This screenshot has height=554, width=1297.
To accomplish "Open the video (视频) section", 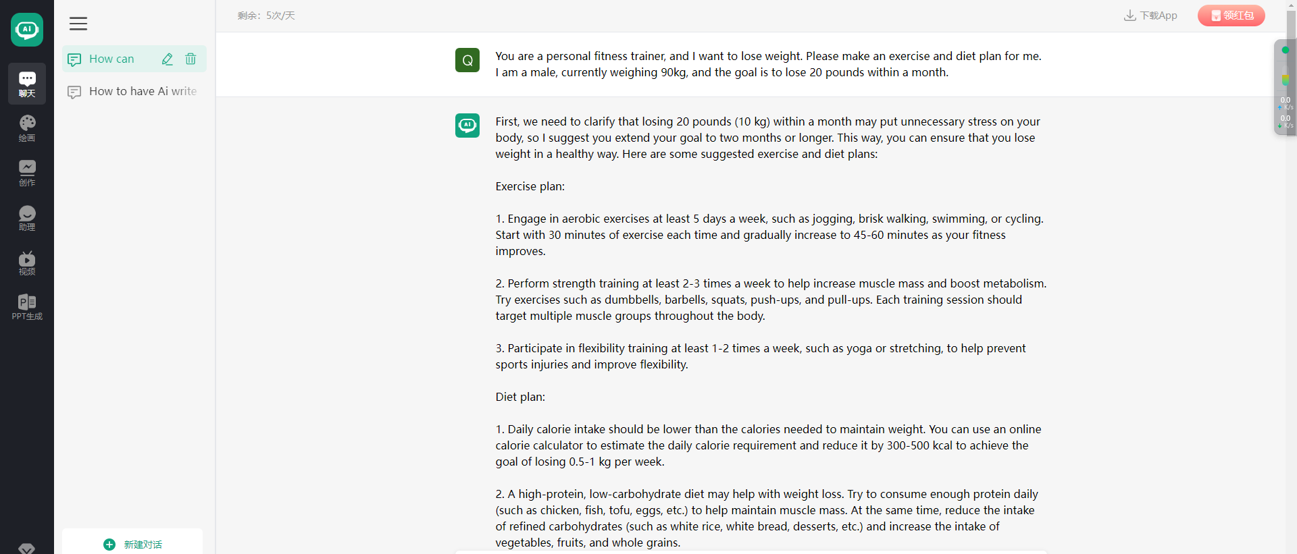I will click(x=27, y=262).
